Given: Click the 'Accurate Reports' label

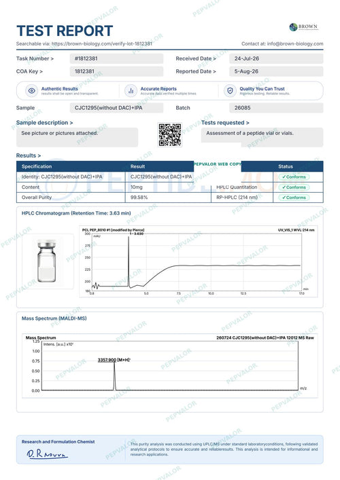Looking at the screenshot, I should [158, 89].
